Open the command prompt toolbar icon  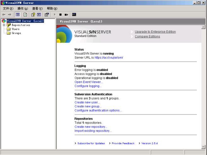[74, 14]
